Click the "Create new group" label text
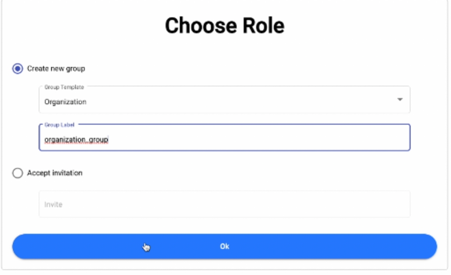 point(56,69)
